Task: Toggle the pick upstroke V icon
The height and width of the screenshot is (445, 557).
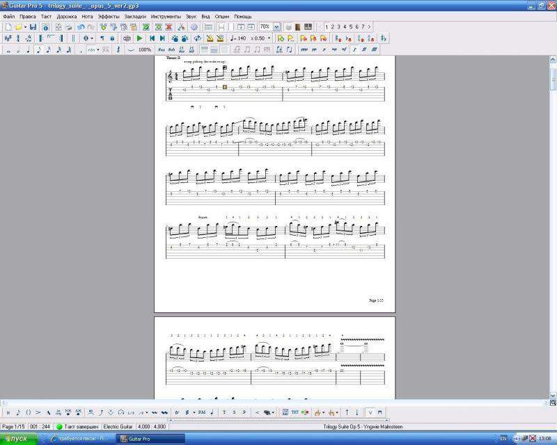Action: coord(370,413)
